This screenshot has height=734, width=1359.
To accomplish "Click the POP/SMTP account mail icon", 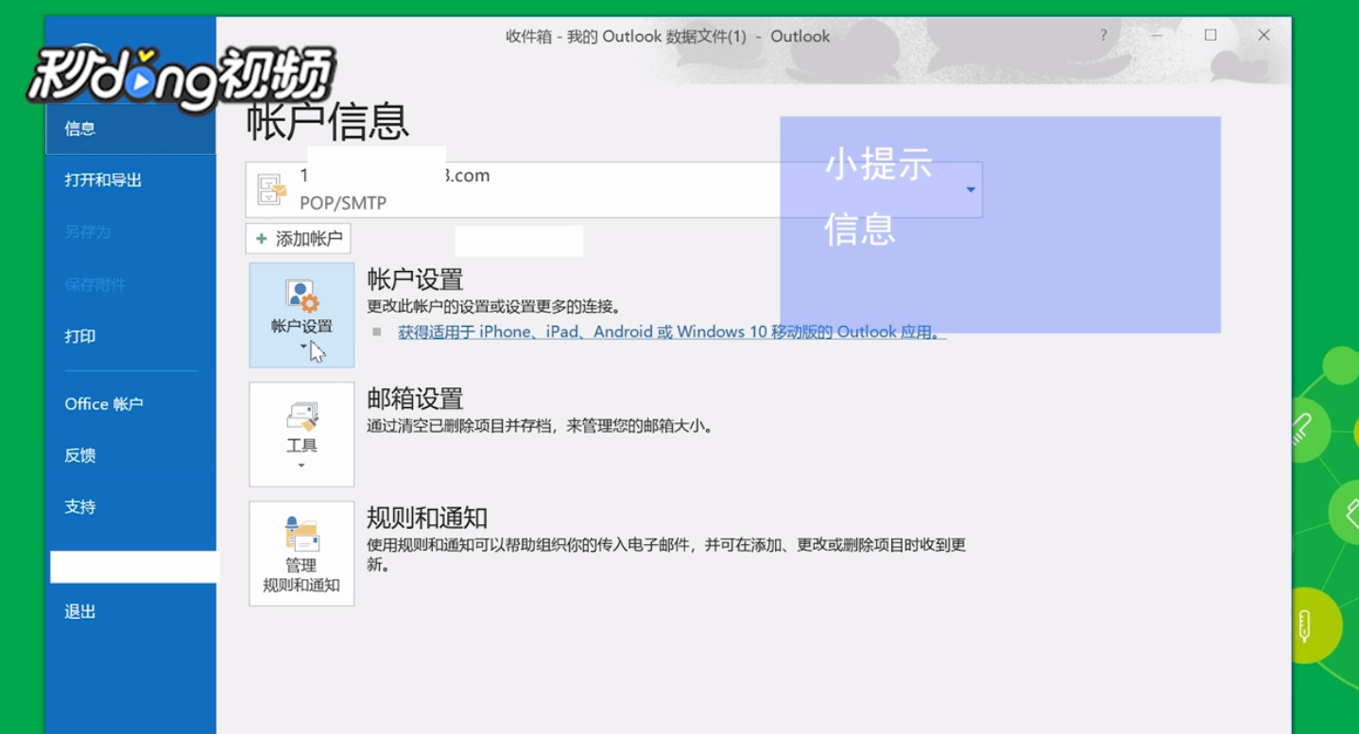I will tap(272, 190).
